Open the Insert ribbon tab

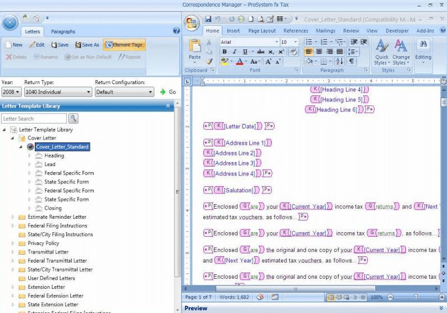[233, 31]
